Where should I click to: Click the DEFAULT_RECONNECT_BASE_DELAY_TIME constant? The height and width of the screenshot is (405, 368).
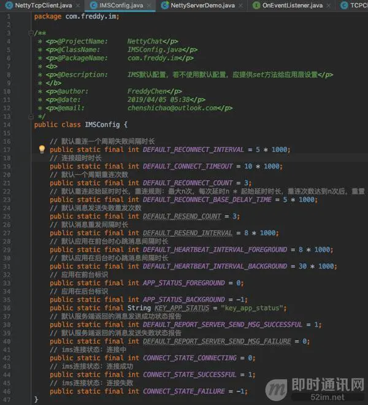point(207,199)
